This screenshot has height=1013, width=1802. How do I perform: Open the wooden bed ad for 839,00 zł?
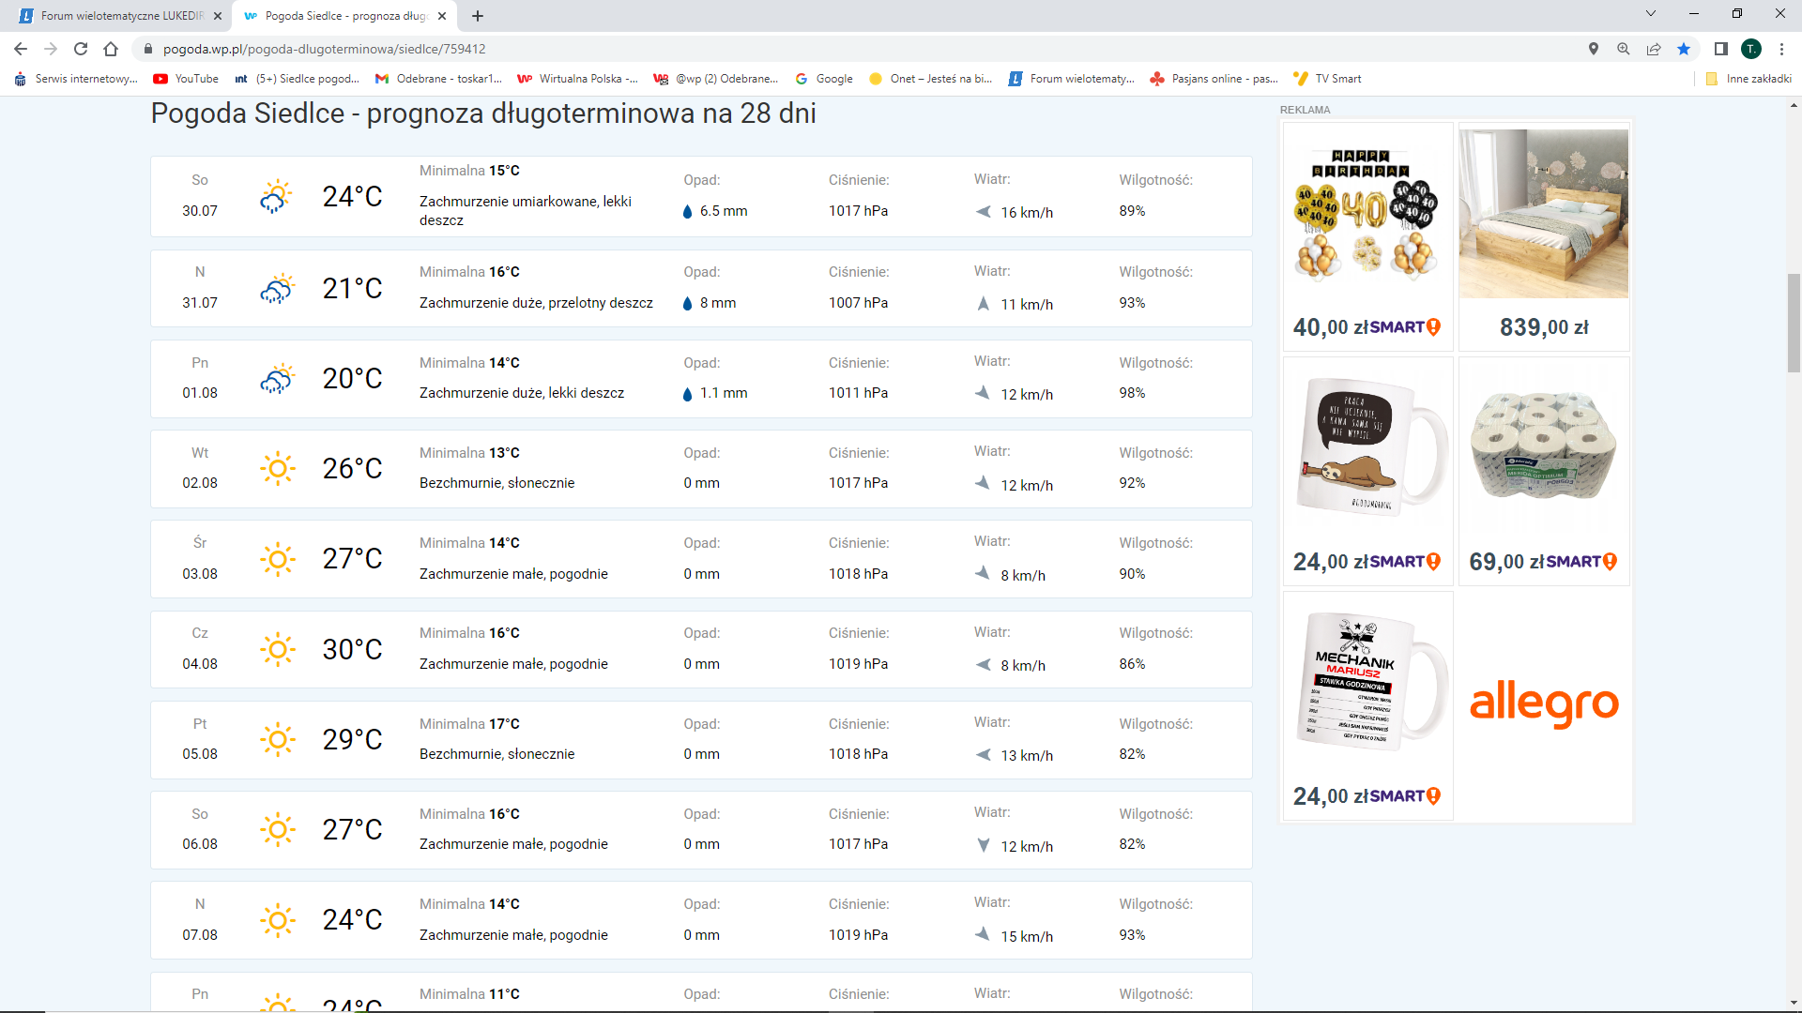(1544, 234)
